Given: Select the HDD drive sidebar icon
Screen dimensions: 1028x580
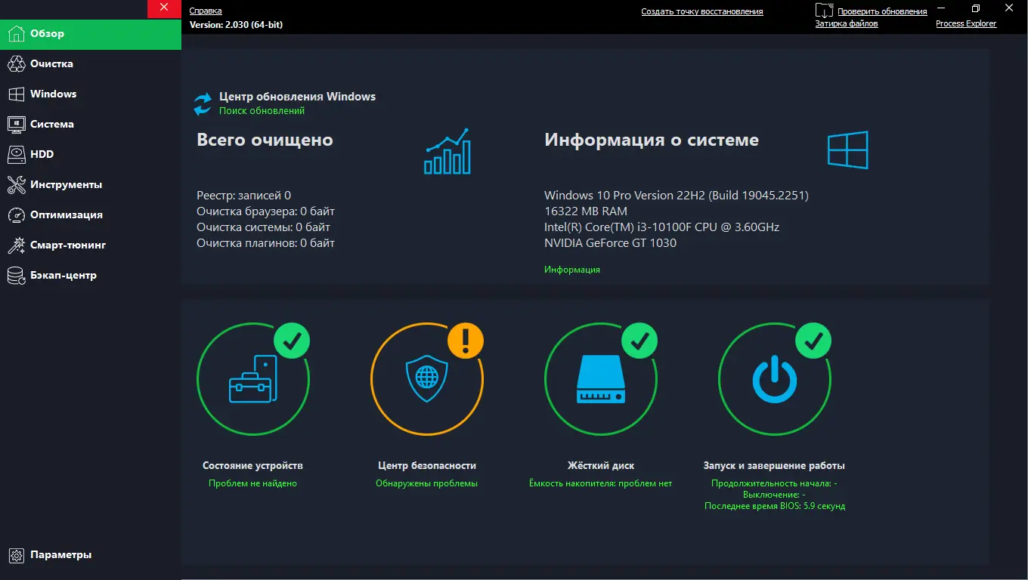Looking at the screenshot, I should pos(16,155).
